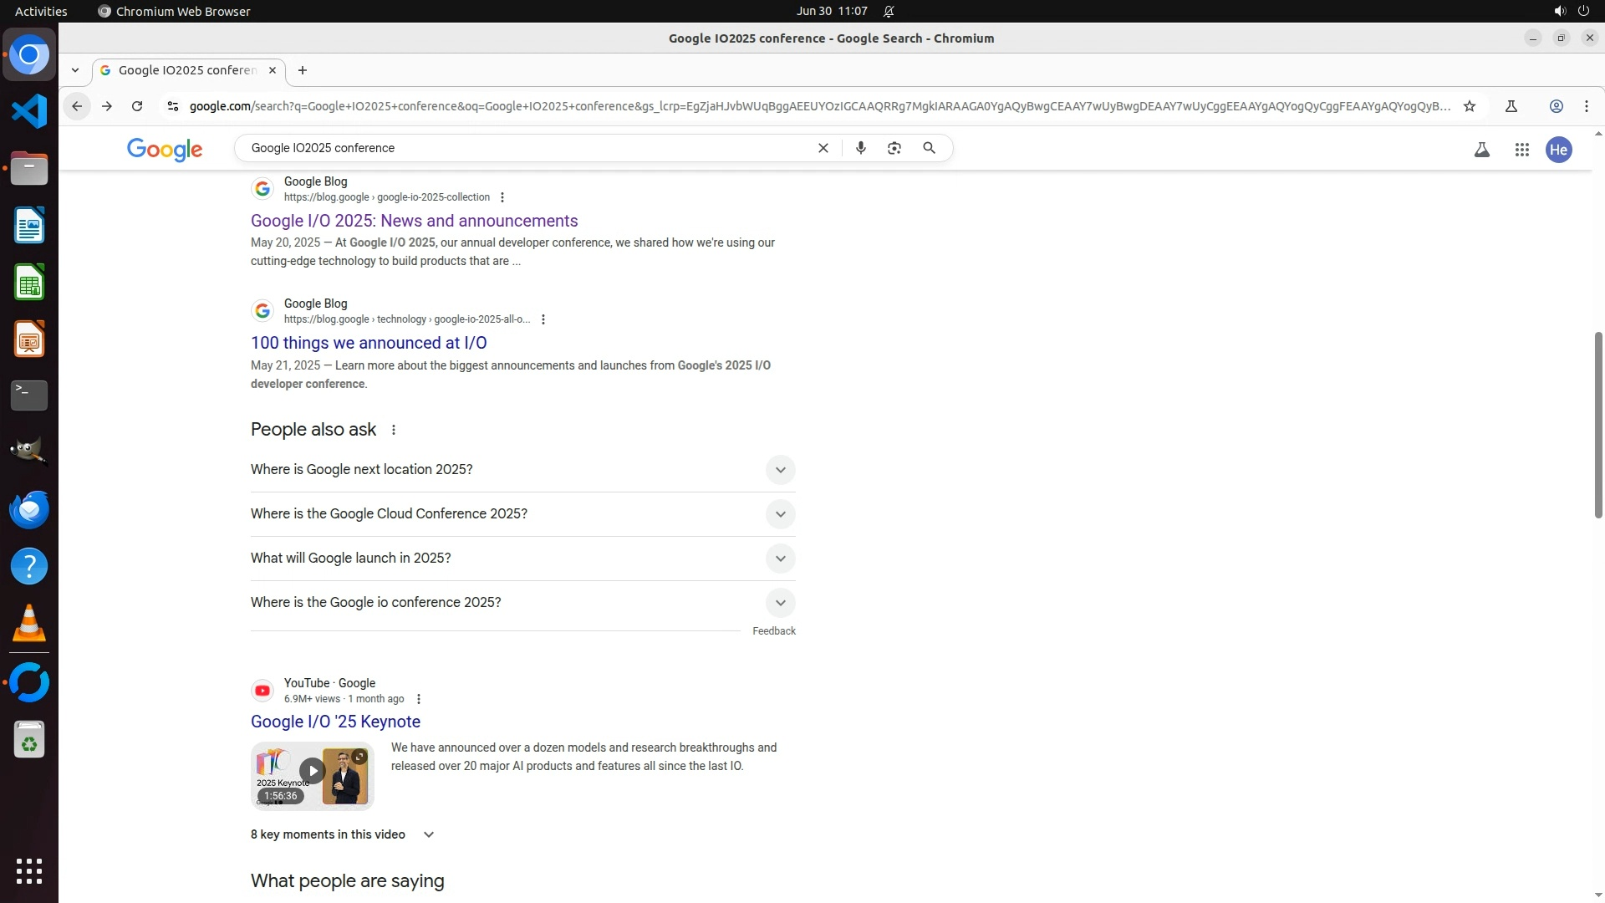
Task: Open Search Labs flask icon on page
Action: coord(1481,150)
